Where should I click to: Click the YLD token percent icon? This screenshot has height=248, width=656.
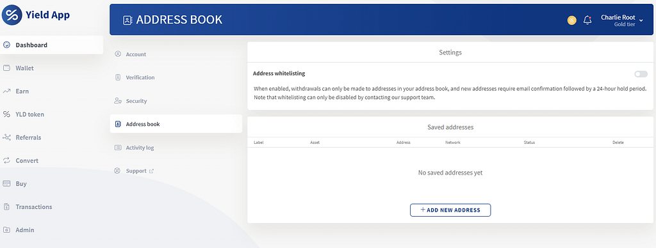(6, 114)
